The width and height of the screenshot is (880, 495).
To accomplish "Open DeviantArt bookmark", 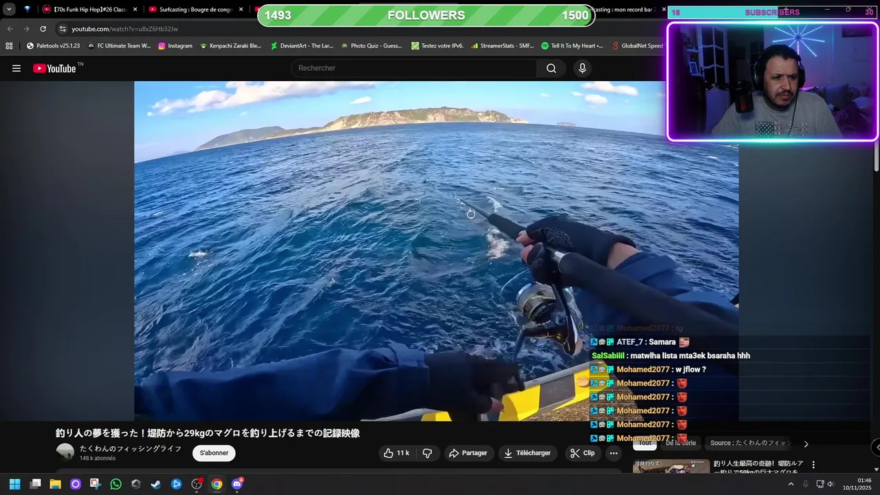I will 302,46.
